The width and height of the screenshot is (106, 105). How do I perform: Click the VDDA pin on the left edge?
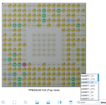pyautogui.click(x=5, y=69)
